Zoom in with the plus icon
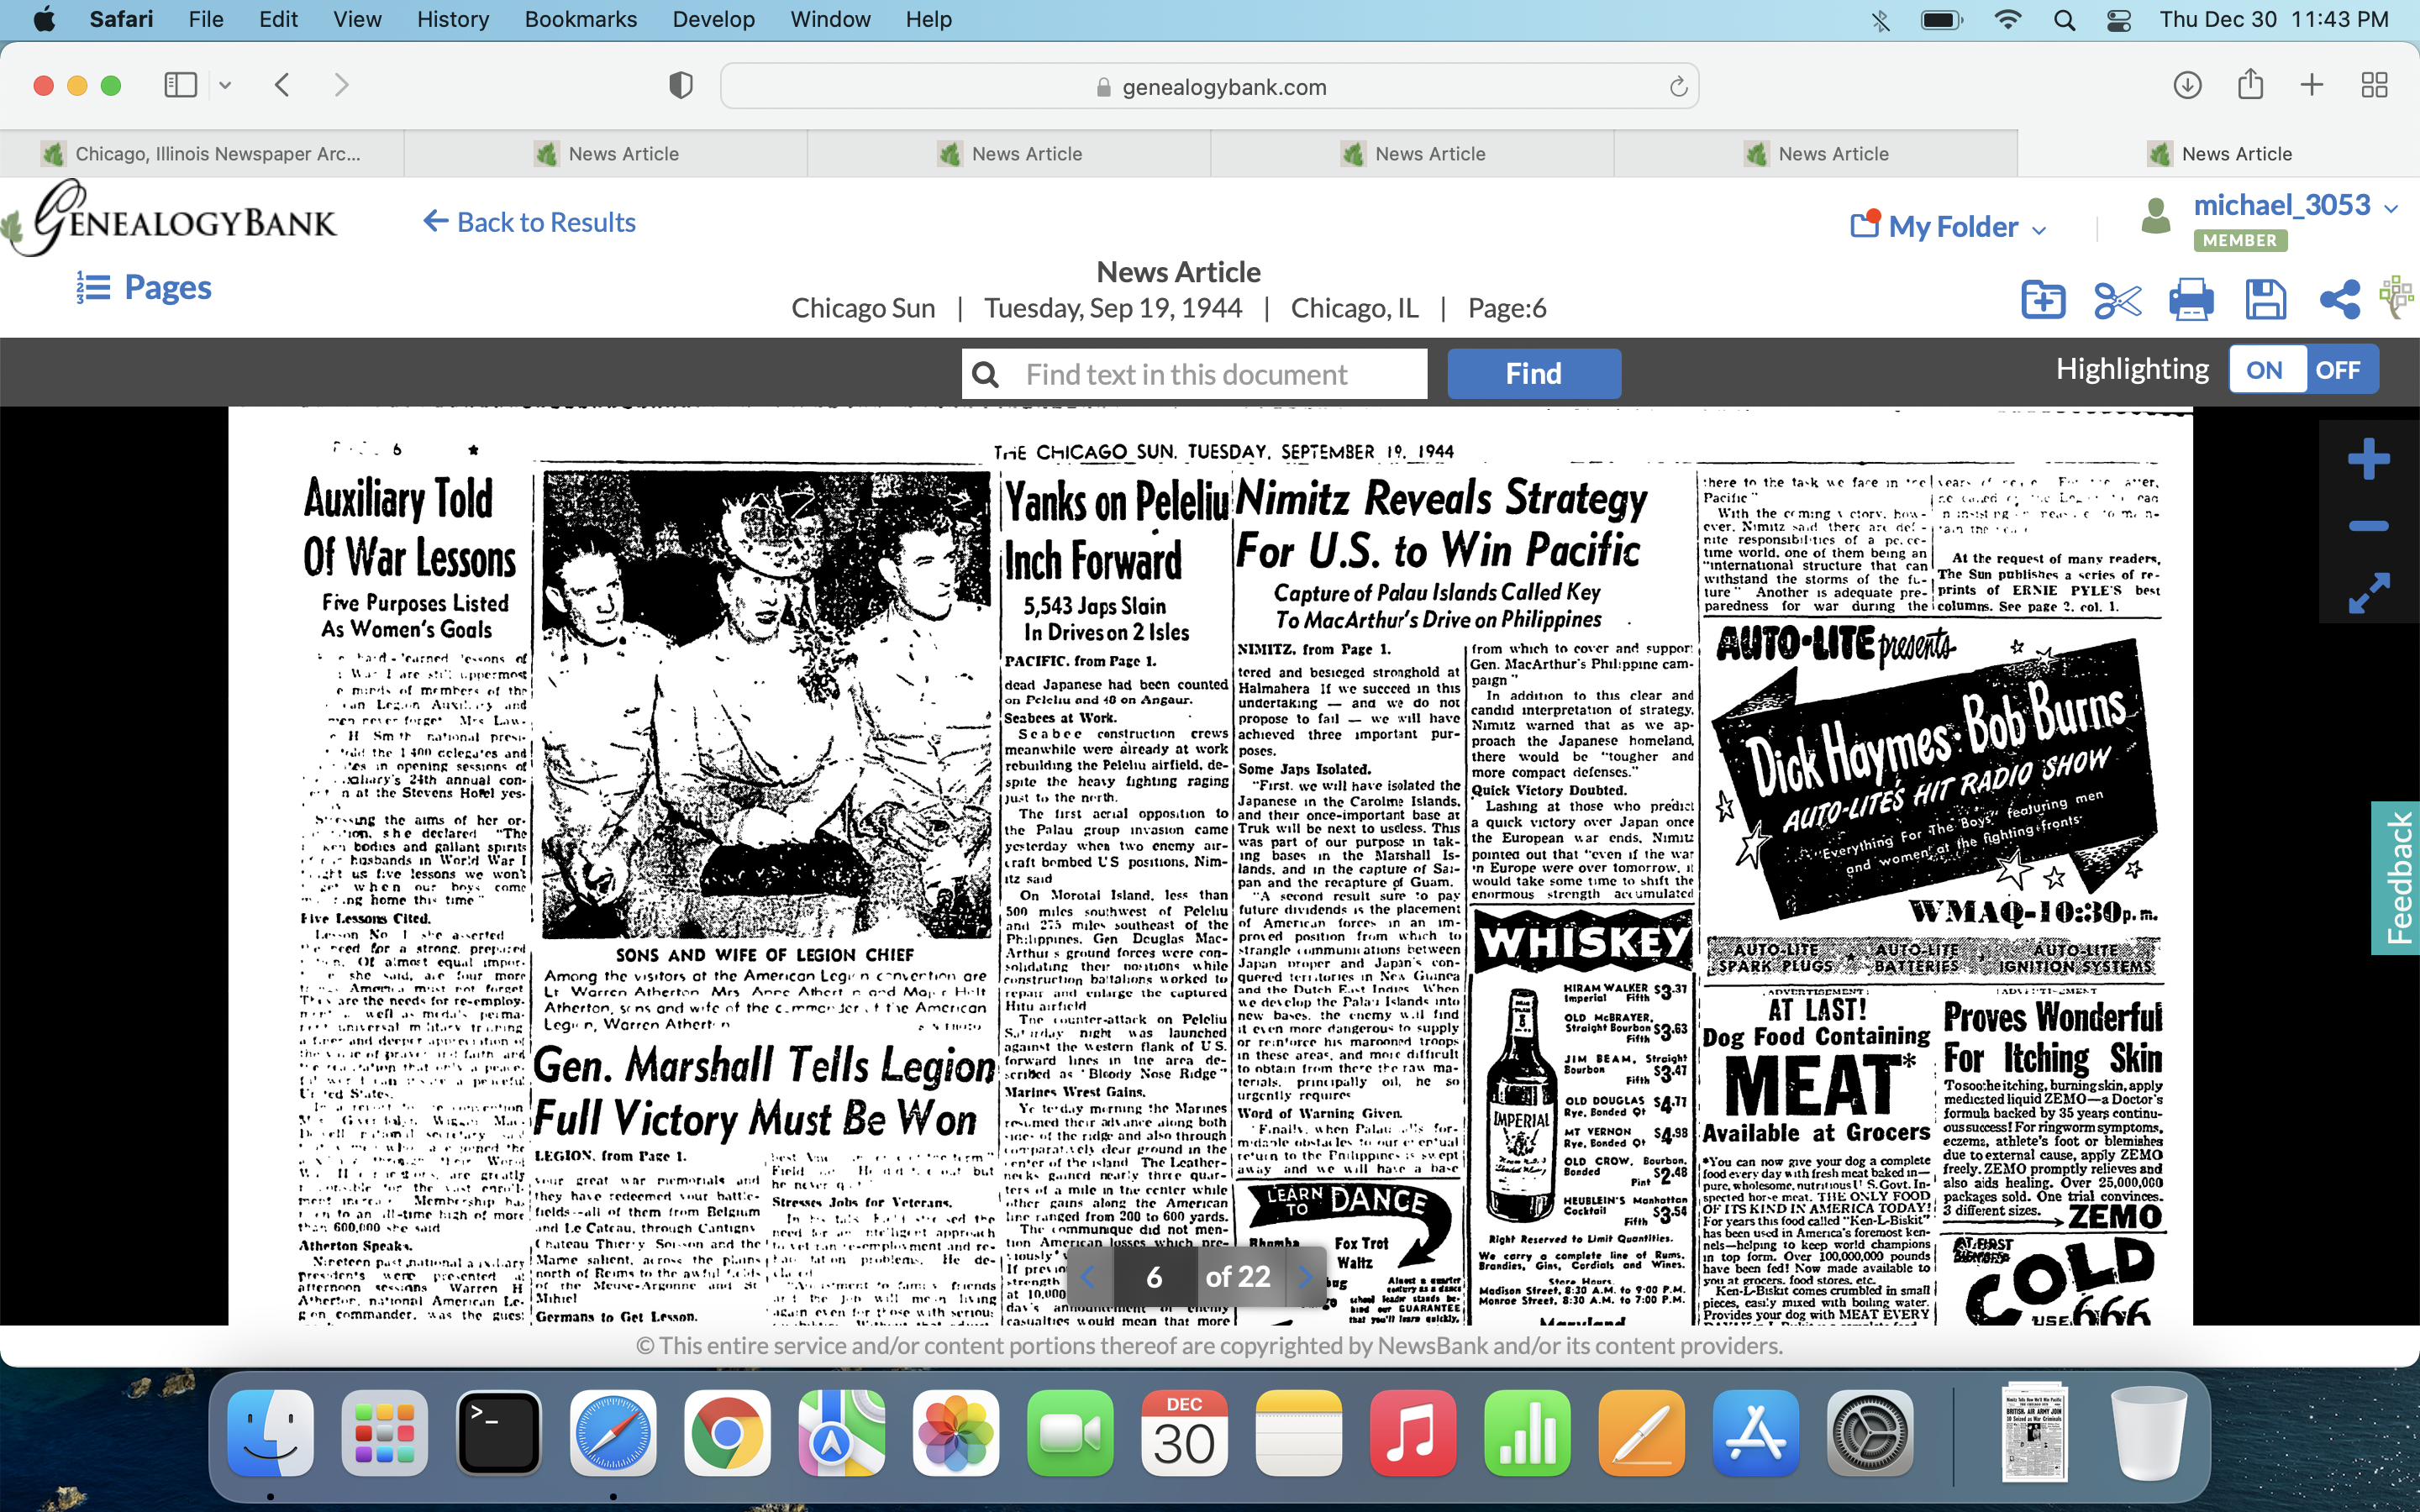Viewport: 2420px width, 1512px height. [2368, 460]
